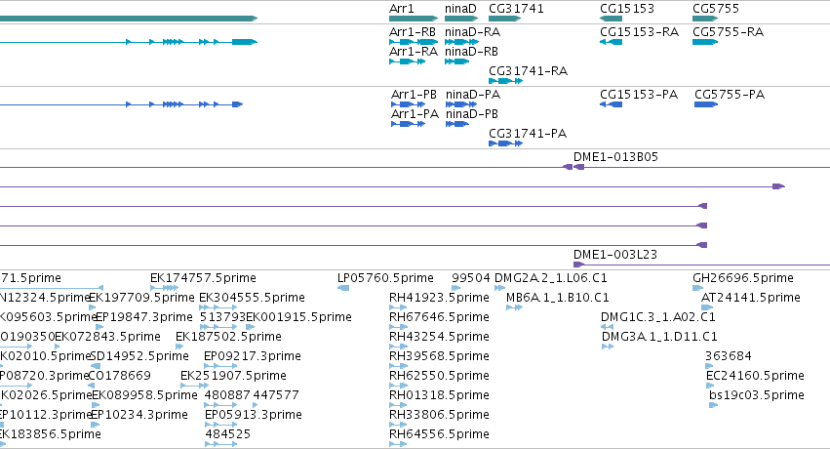The height and width of the screenshot is (449, 830).
Task: Select the EP09217.3prime EST label
Action: click(253, 356)
